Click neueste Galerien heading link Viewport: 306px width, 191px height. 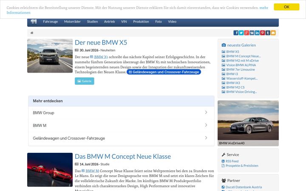[x=241, y=45]
